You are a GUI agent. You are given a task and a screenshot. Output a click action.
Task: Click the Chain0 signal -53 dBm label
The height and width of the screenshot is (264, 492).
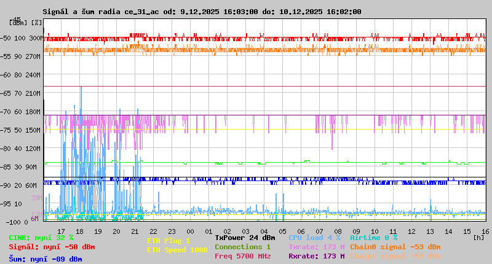pyautogui.click(x=395, y=247)
